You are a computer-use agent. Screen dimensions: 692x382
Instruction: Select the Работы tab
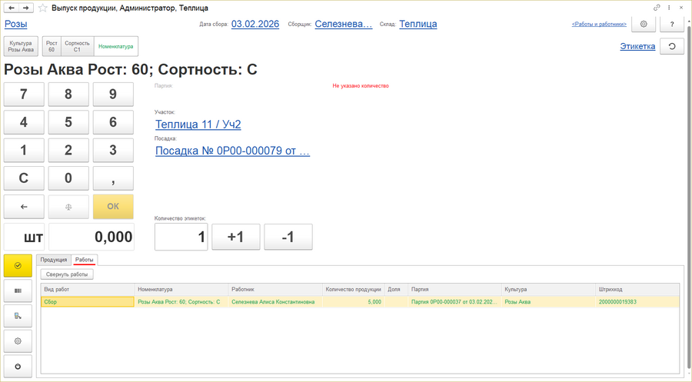pos(85,260)
